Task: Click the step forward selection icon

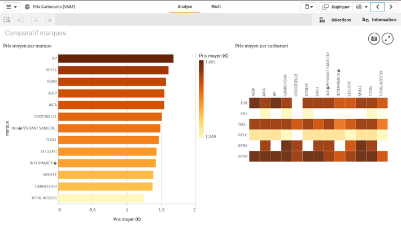Action: (34, 20)
